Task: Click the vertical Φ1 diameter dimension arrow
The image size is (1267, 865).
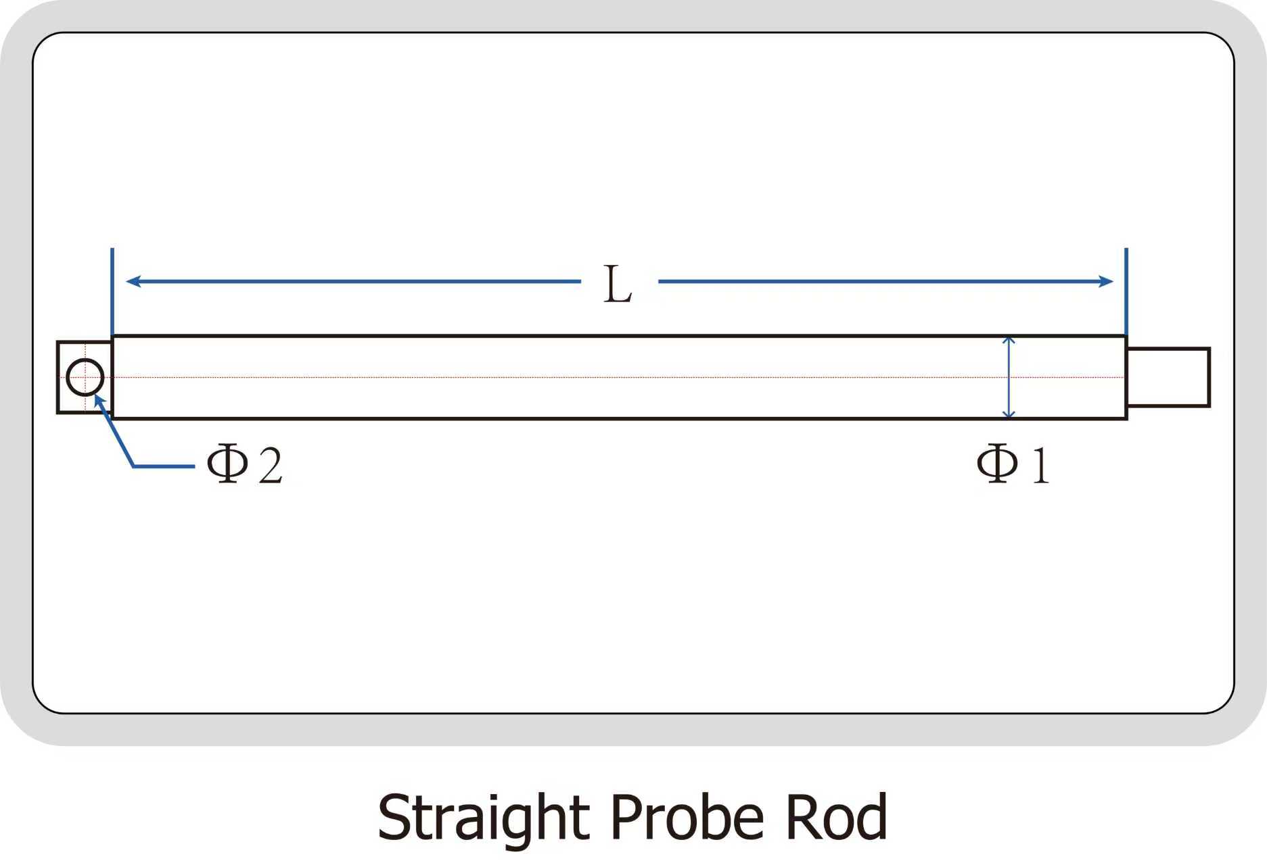Action: click(1009, 377)
